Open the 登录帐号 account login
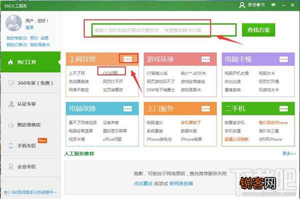 pos(252,5)
